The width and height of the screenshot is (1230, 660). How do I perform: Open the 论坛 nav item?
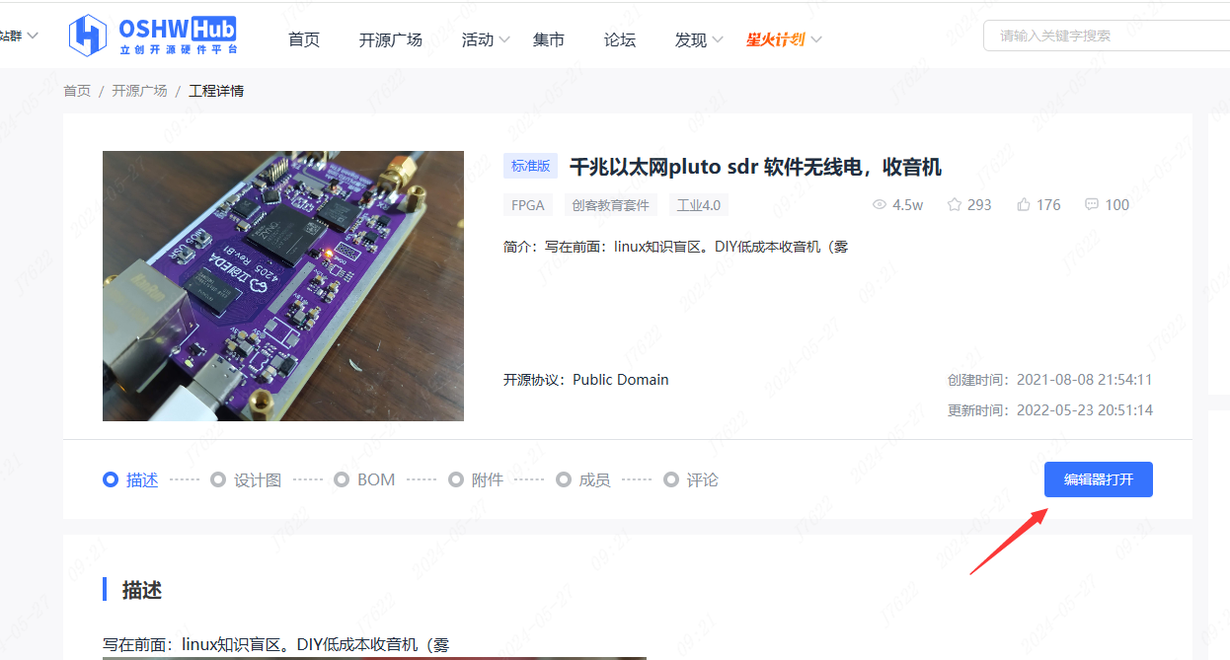620,39
